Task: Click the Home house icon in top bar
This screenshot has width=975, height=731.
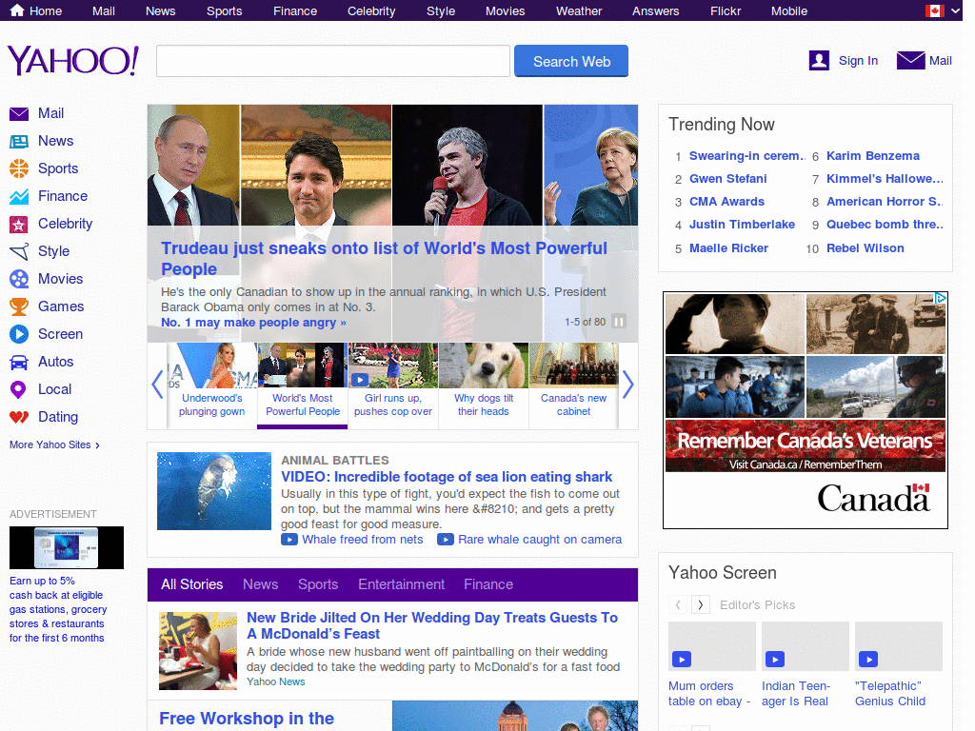Action: point(17,10)
